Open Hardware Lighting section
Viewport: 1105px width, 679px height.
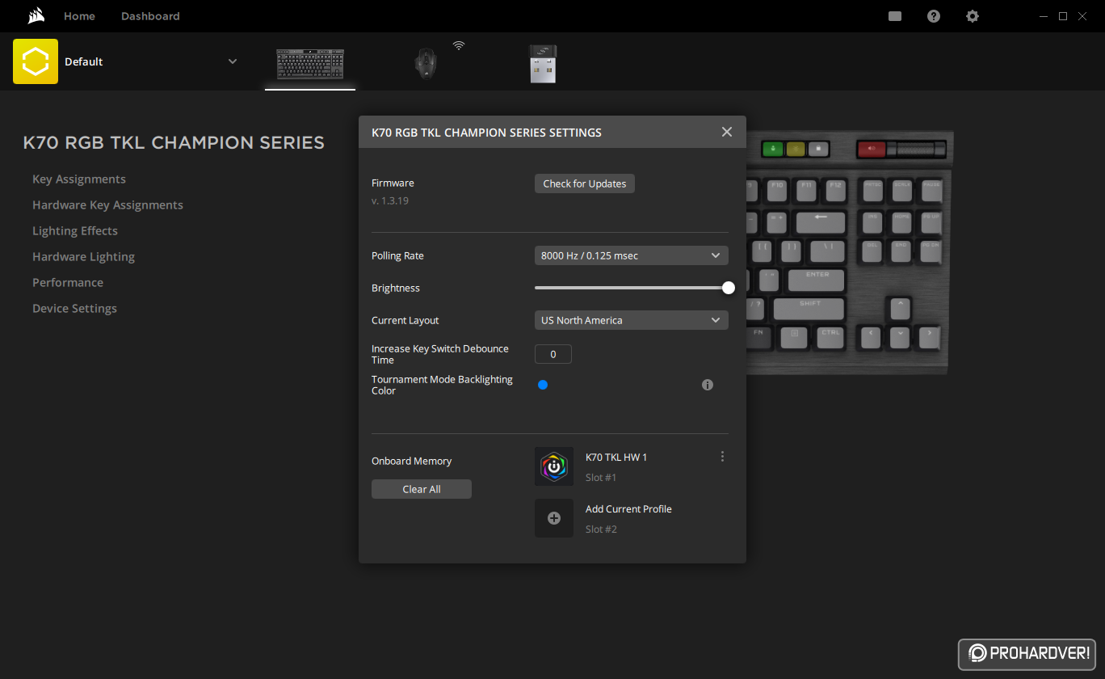coord(83,257)
